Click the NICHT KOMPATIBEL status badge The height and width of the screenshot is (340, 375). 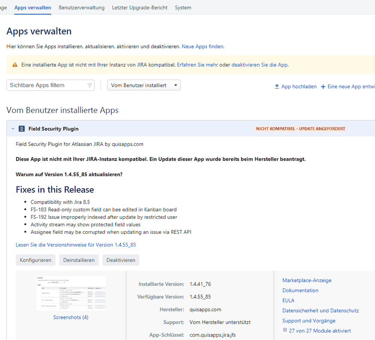click(x=300, y=129)
